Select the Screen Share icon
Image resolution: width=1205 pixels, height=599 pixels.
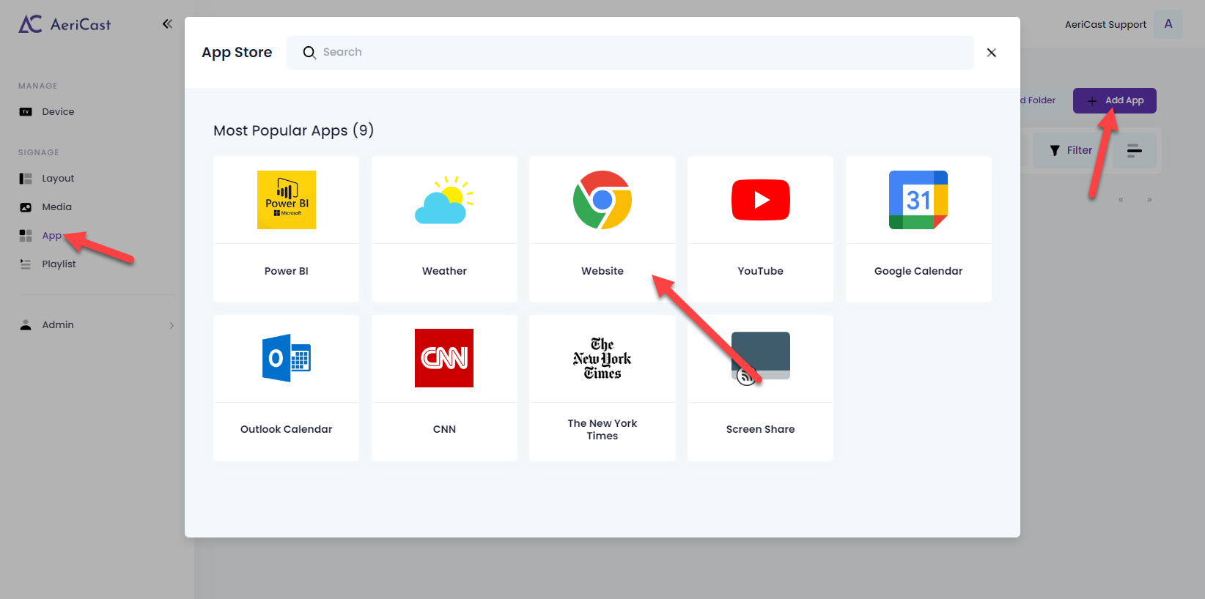tap(761, 358)
